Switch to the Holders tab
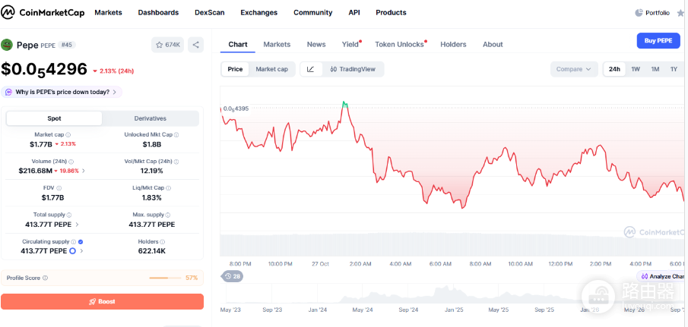 click(453, 44)
